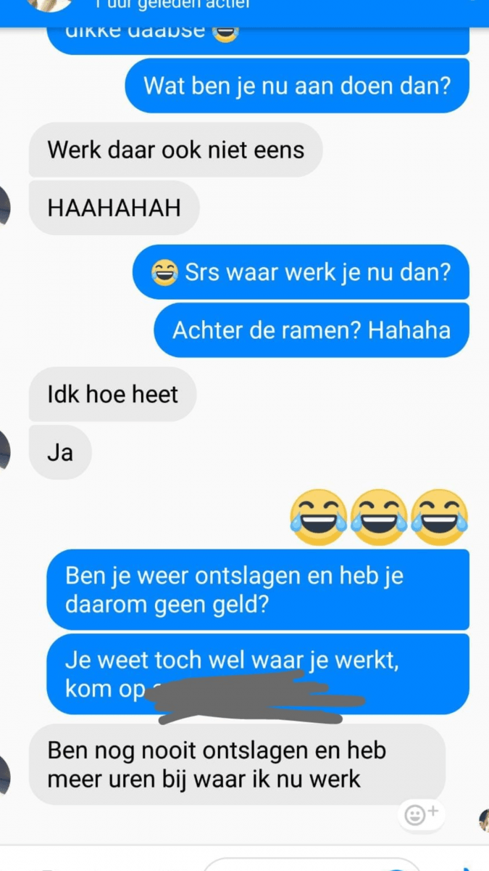489x871 pixels.
Task: Focus the message text input field
Action: point(312,864)
